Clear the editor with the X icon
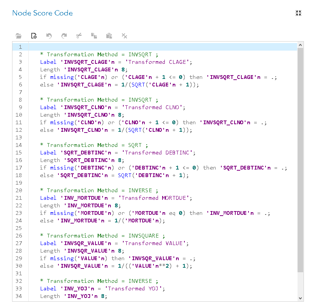316x307 pixels. click(x=124, y=36)
